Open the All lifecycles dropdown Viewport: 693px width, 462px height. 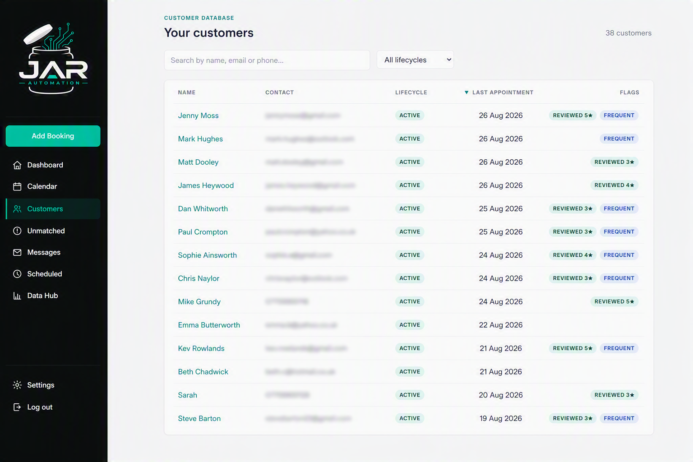pos(415,60)
